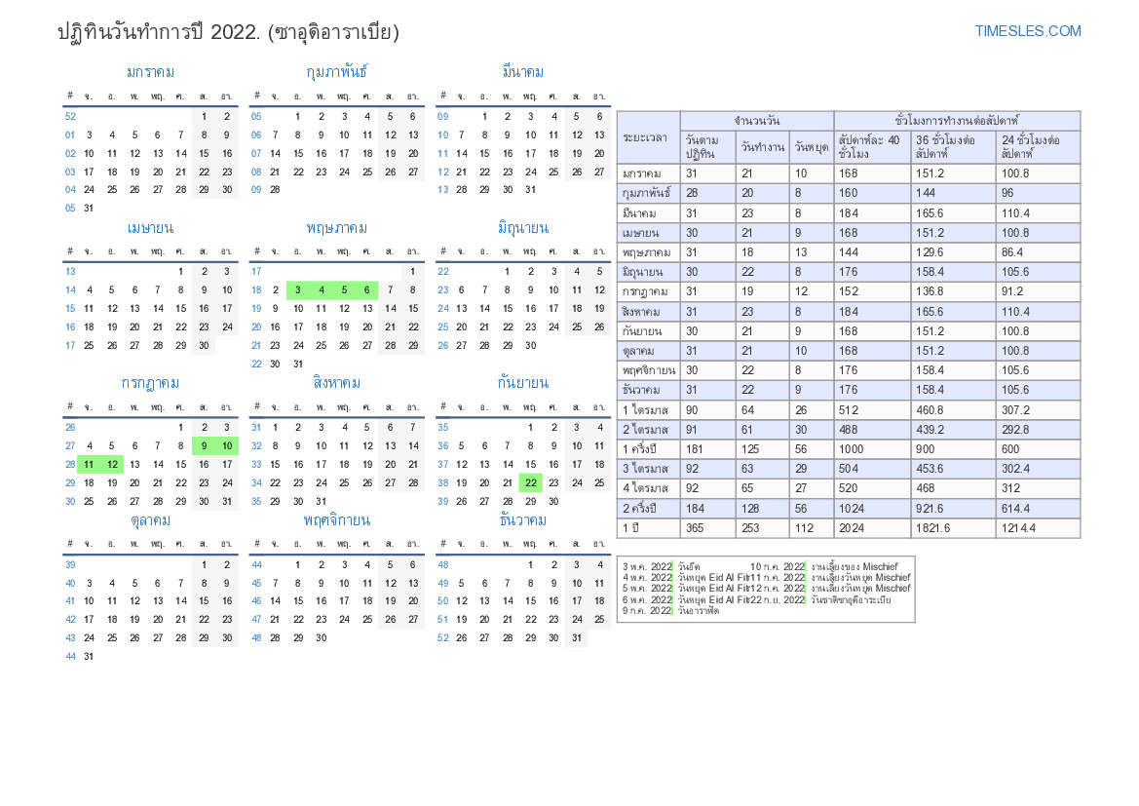The image size is (1139, 806).
Task: Click the วันทำงาน column subheader
Action: (762, 147)
